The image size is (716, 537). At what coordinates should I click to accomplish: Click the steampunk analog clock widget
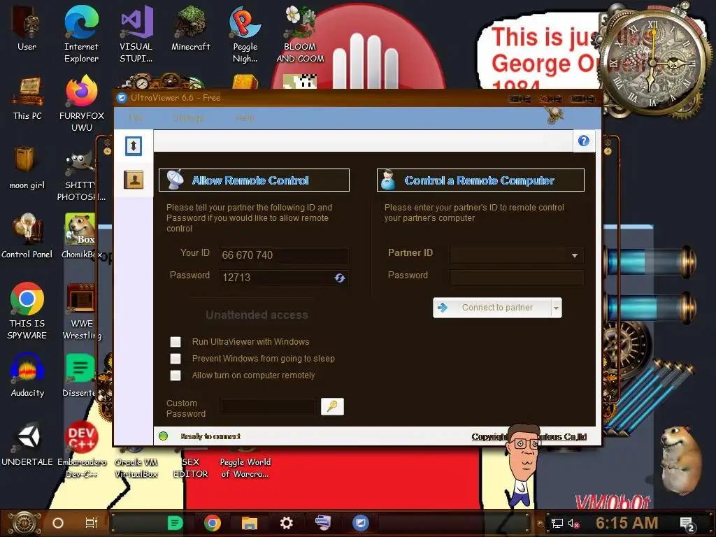pyautogui.click(x=653, y=62)
